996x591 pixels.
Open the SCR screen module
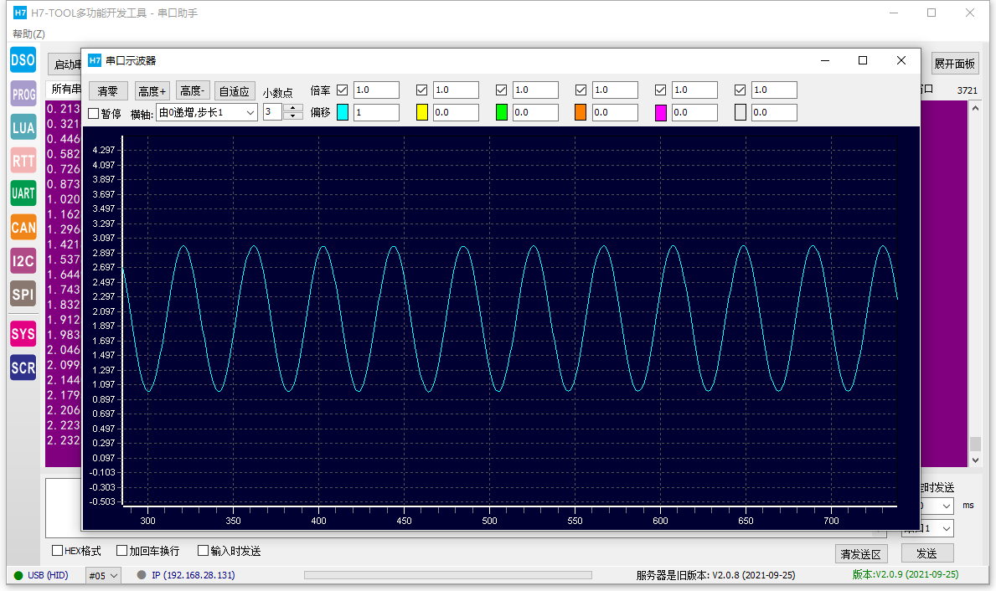tap(23, 367)
